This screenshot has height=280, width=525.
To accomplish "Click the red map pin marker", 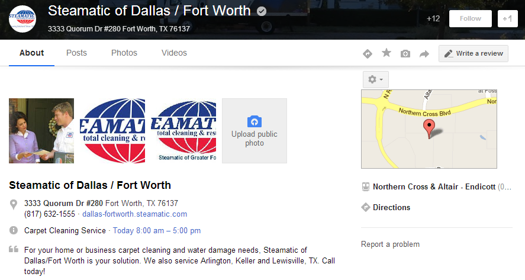I will 429,129.
